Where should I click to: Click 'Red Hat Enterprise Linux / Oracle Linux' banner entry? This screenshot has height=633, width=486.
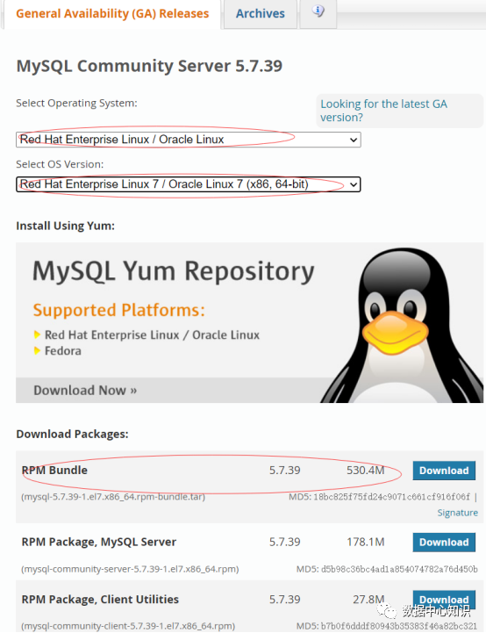point(152,335)
